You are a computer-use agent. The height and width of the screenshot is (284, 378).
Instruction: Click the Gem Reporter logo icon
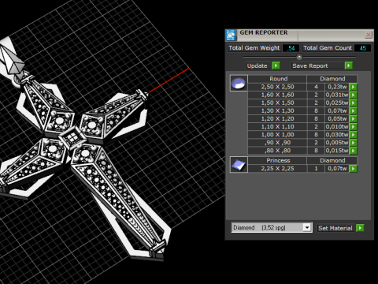click(x=231, y=35)
